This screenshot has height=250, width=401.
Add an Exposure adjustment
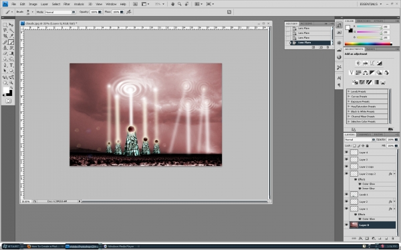click(x=379, y=63)
